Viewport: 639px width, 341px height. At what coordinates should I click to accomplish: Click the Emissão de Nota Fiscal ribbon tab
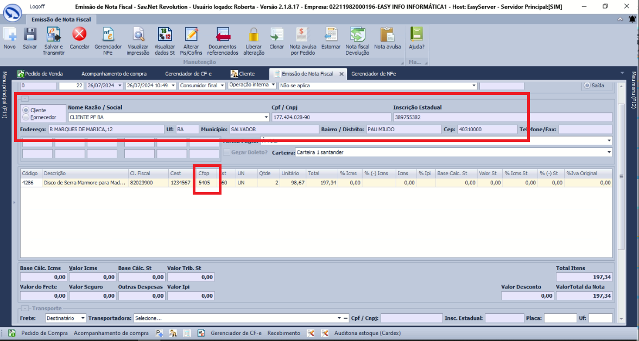coord(61,19)
